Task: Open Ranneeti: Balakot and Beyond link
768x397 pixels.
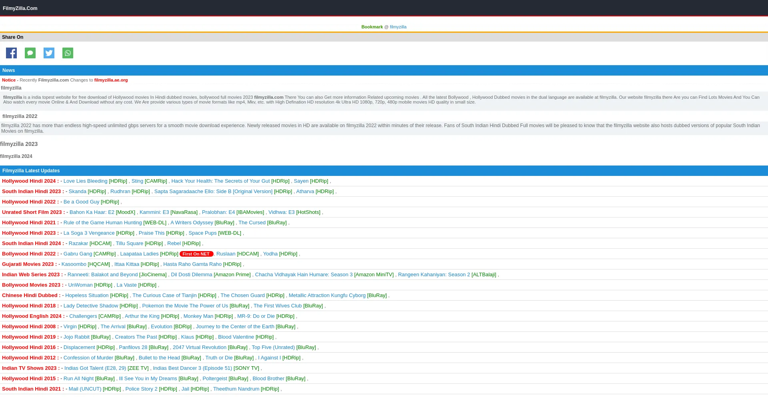Action: (x=103, y=275)
